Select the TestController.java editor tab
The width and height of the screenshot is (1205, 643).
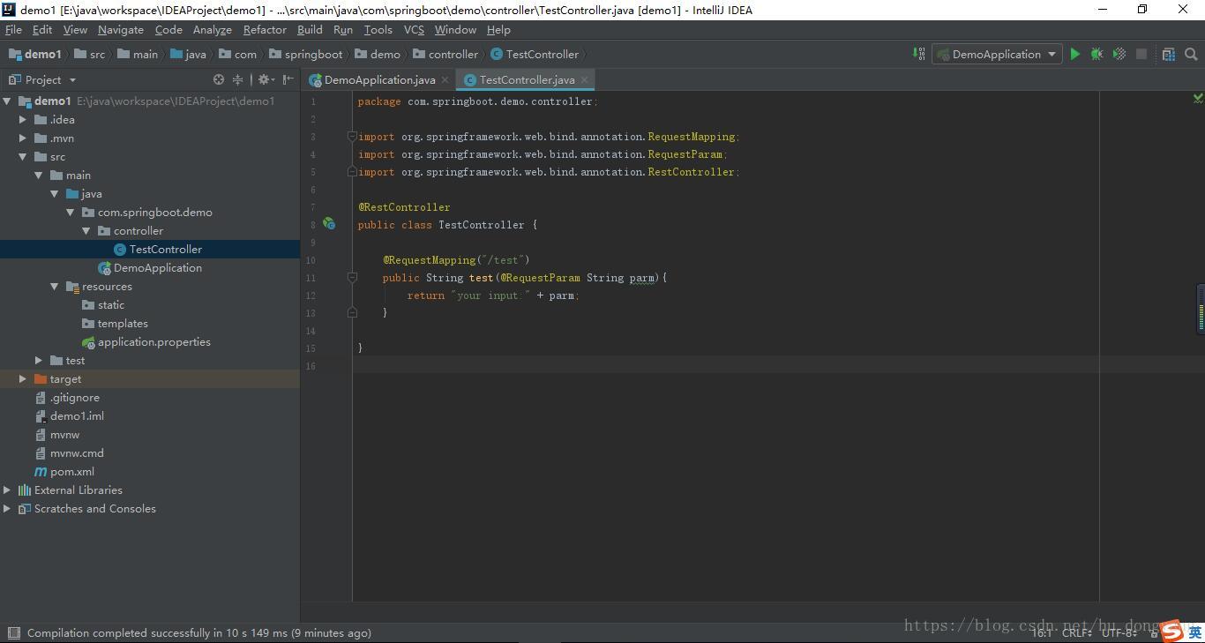point(527,79)
